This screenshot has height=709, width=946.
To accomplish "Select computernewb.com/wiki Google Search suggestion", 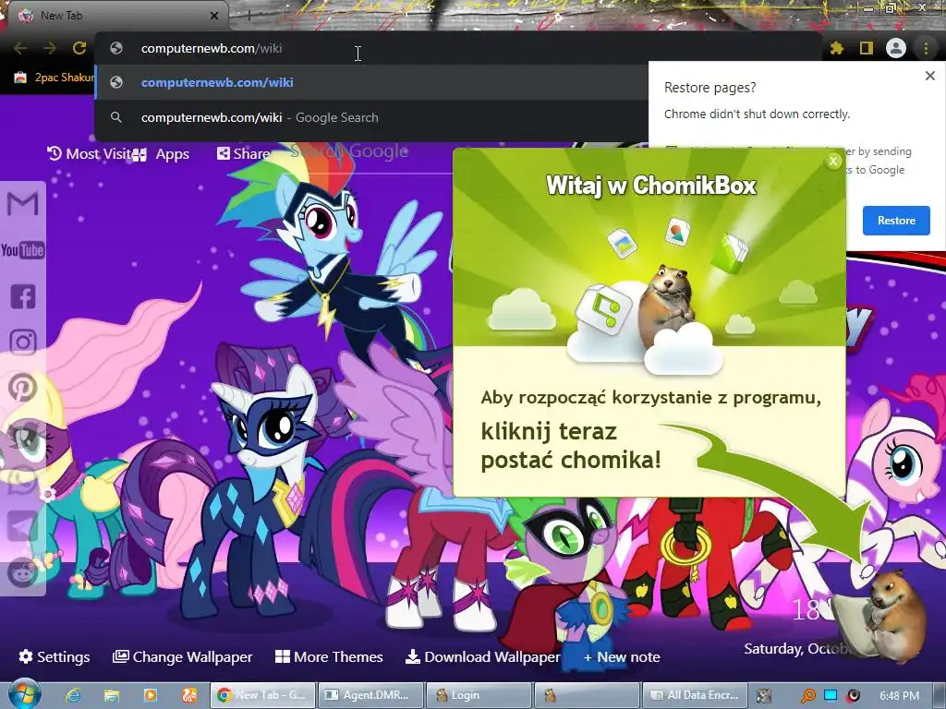I will (x=371, y=117).
